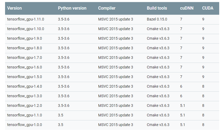Click the tensorflow_gpu-1.8.0 row label
Viewport: 224px width, 130px height.
point(24,48)
